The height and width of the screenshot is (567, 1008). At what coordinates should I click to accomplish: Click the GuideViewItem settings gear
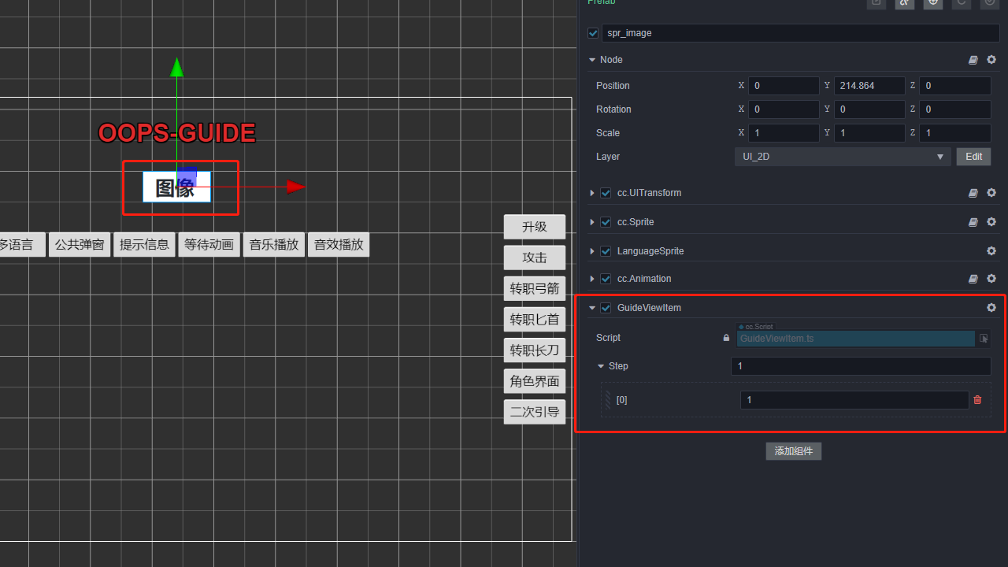[x=991, y=308]
